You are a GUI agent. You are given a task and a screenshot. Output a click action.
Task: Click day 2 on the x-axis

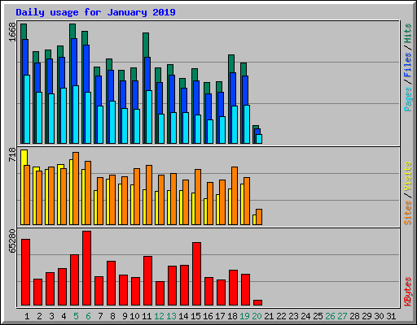point(39,316)
